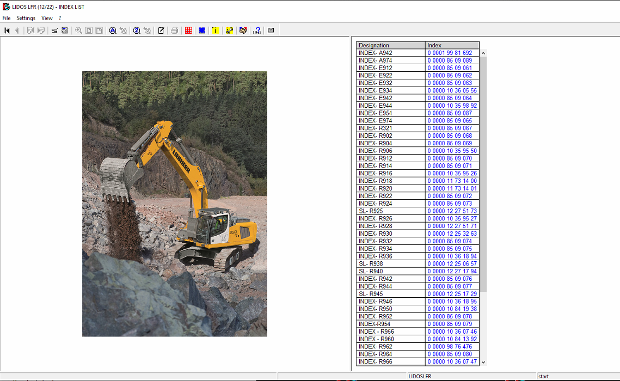Click the index list scroll up arrow
The width and height of the screenshot is (620, 381).
pyautogui.click(x=483, y=53)
